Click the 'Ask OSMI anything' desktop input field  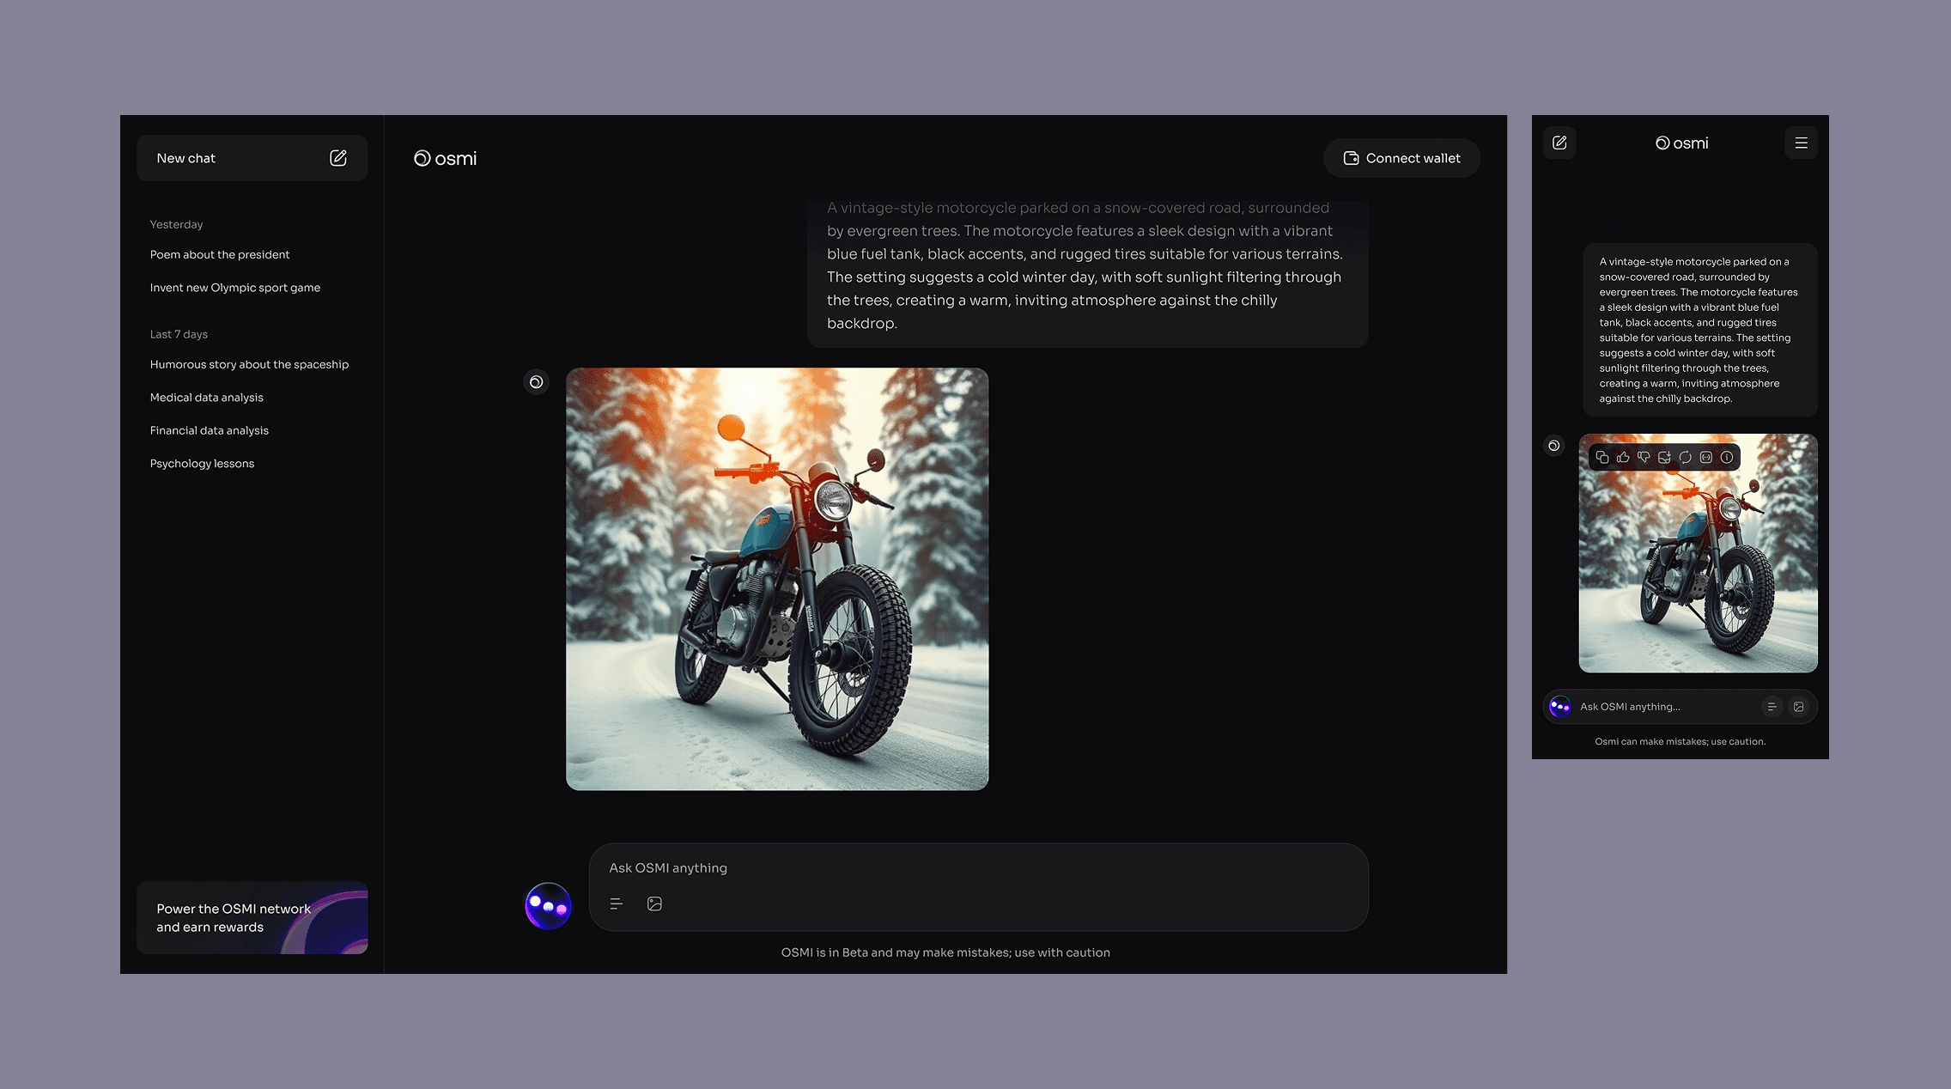pyautogui.click(x=977, y=868)
